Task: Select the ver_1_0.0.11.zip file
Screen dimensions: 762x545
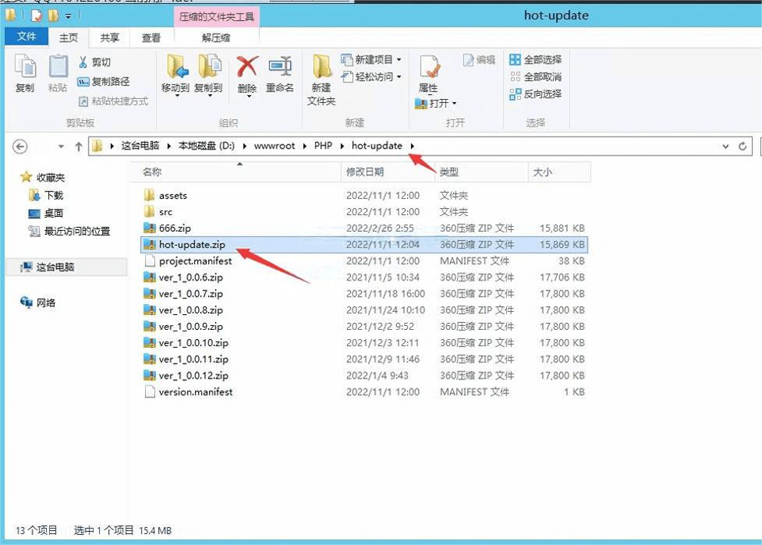Action: coord(364,359)
